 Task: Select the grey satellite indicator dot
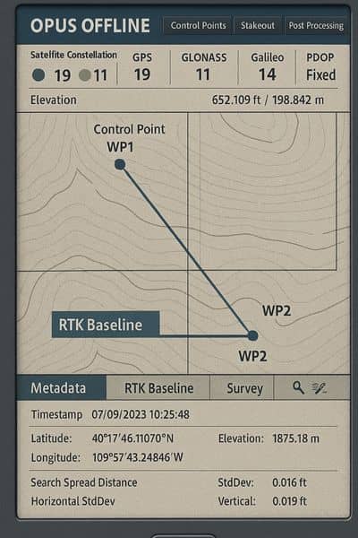(x=85, y=75)
